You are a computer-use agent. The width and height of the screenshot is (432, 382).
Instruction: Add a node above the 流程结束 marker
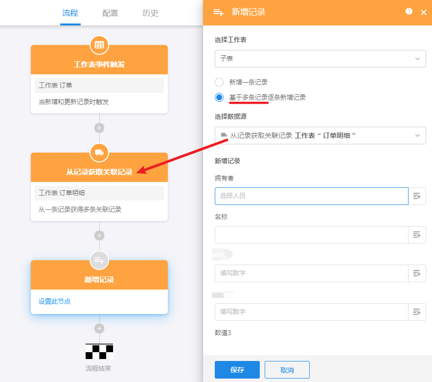(x=99, y=328)
